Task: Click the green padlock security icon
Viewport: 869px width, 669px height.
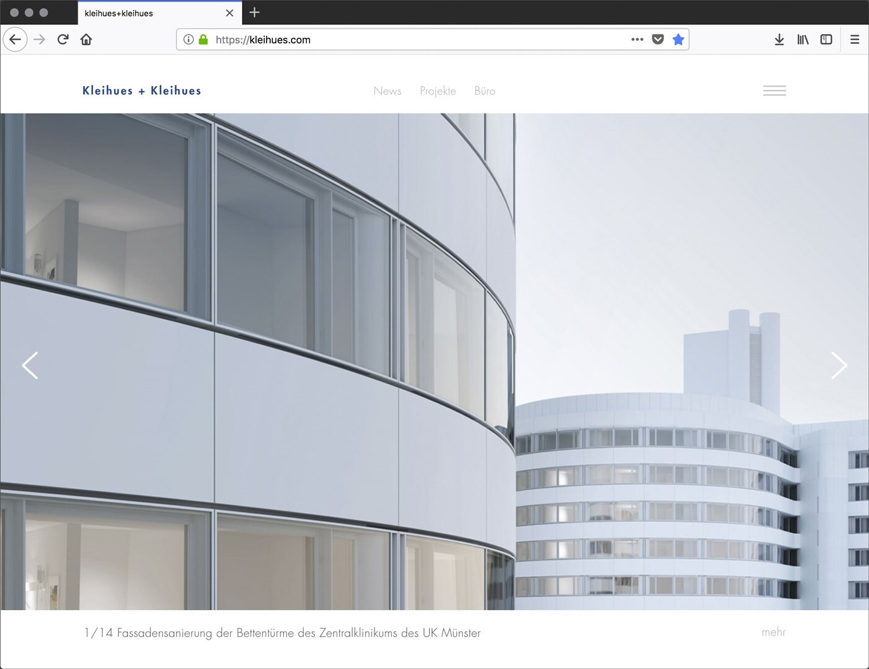Action: pyautogui.click(x=203, y=40)
